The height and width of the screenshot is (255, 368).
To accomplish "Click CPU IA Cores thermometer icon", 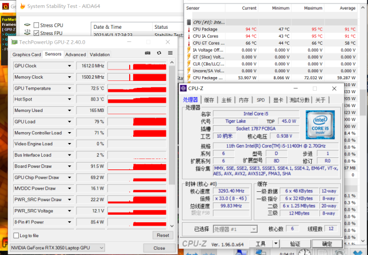I will (189, 36).
